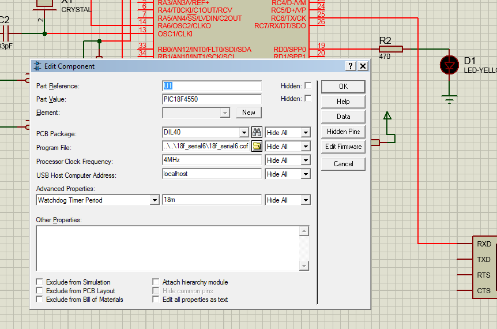Open Hide All dropdown for Program File
The height and width of the screenshot is (329, 497).
tap(306, 146)
